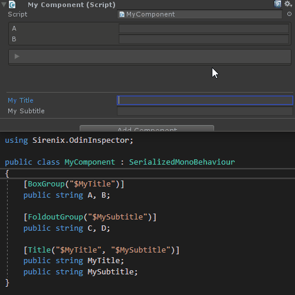Viewport: 295px width, 295px height.
Task: Focus the My Title input field
Action: coord(205,100)
